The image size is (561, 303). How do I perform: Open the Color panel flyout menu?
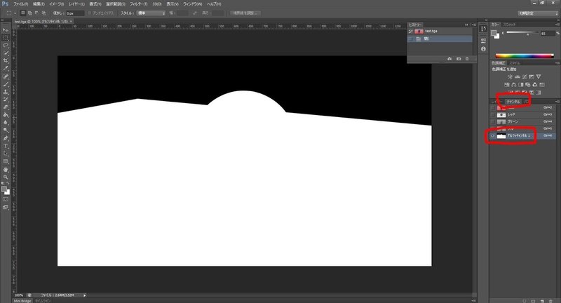coord(557,25)
